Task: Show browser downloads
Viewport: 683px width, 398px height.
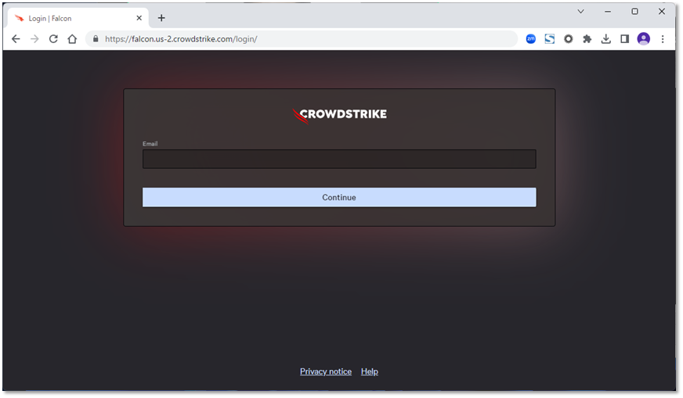Action: [x=606, y=39]
